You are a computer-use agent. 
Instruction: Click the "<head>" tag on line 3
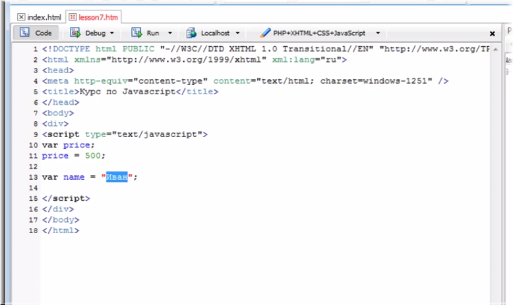click(58, 70)
